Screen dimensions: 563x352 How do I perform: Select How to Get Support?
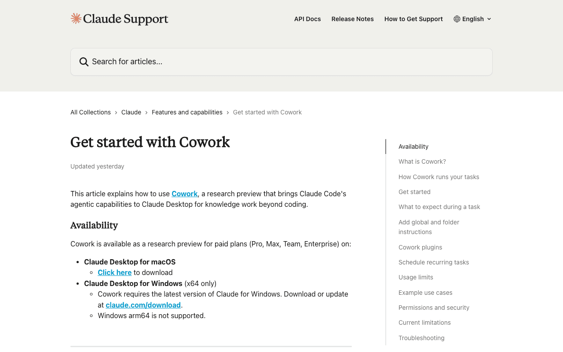413,18
